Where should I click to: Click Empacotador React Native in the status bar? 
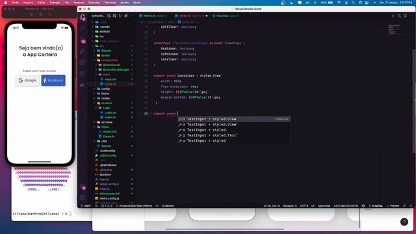coord(135,205)
